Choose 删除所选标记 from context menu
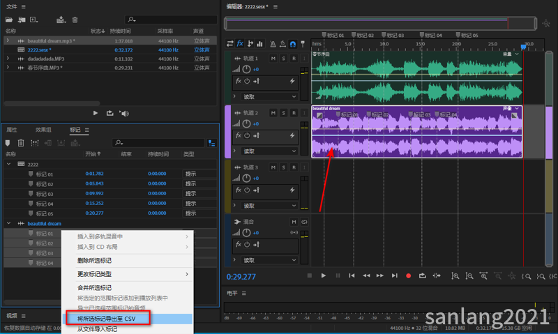This screenshot has width=558, height=334. [x=94, y=260]
